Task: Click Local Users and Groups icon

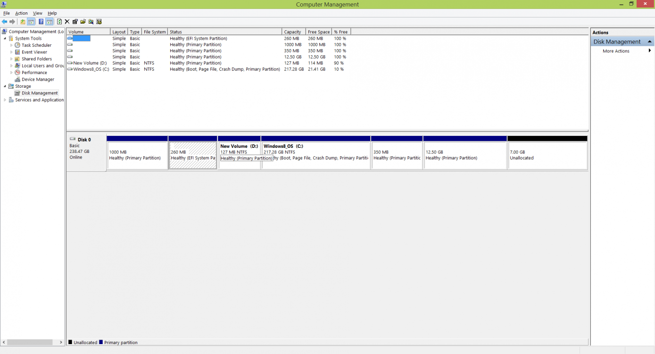Action: point(17,66)
